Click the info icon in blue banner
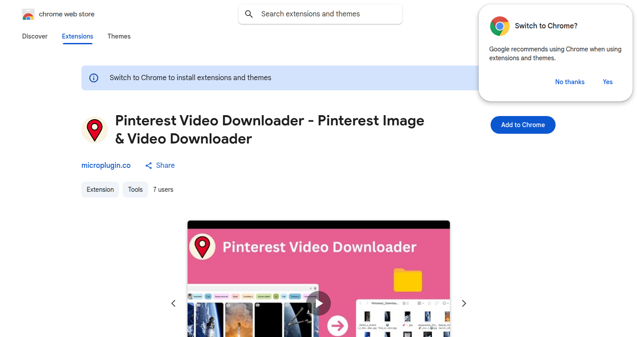The height and width of the screenshot is (337, 637). 94,78
